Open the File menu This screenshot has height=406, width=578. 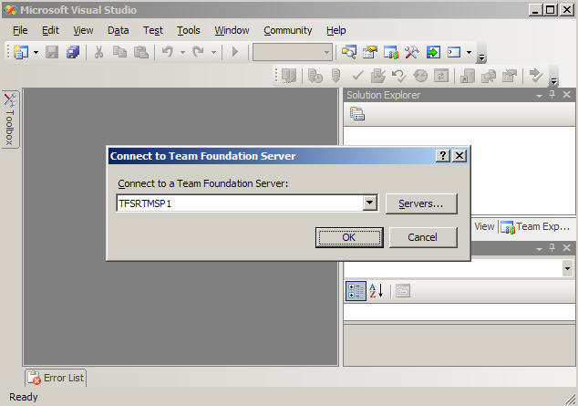(20, 30)
